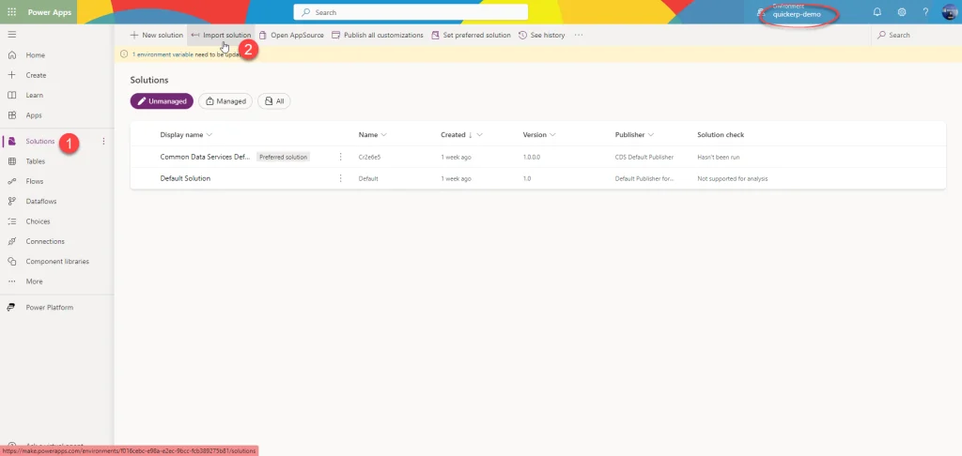This screenshot has width=962, height=456.
Task: Click the Dataflows sidebar icon
Action: pos(11,201)
